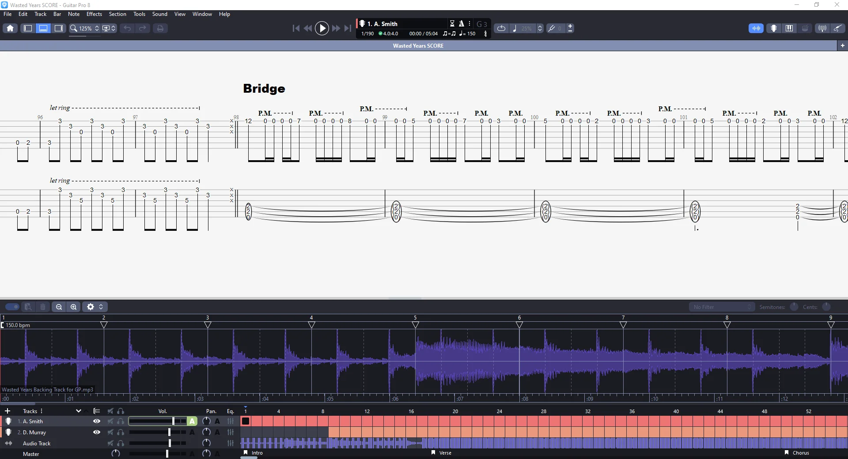Click sync point marker at bar 5

[x=415, y=325]
